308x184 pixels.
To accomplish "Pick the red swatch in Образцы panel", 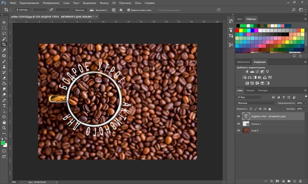I will [x=237, y=30].
